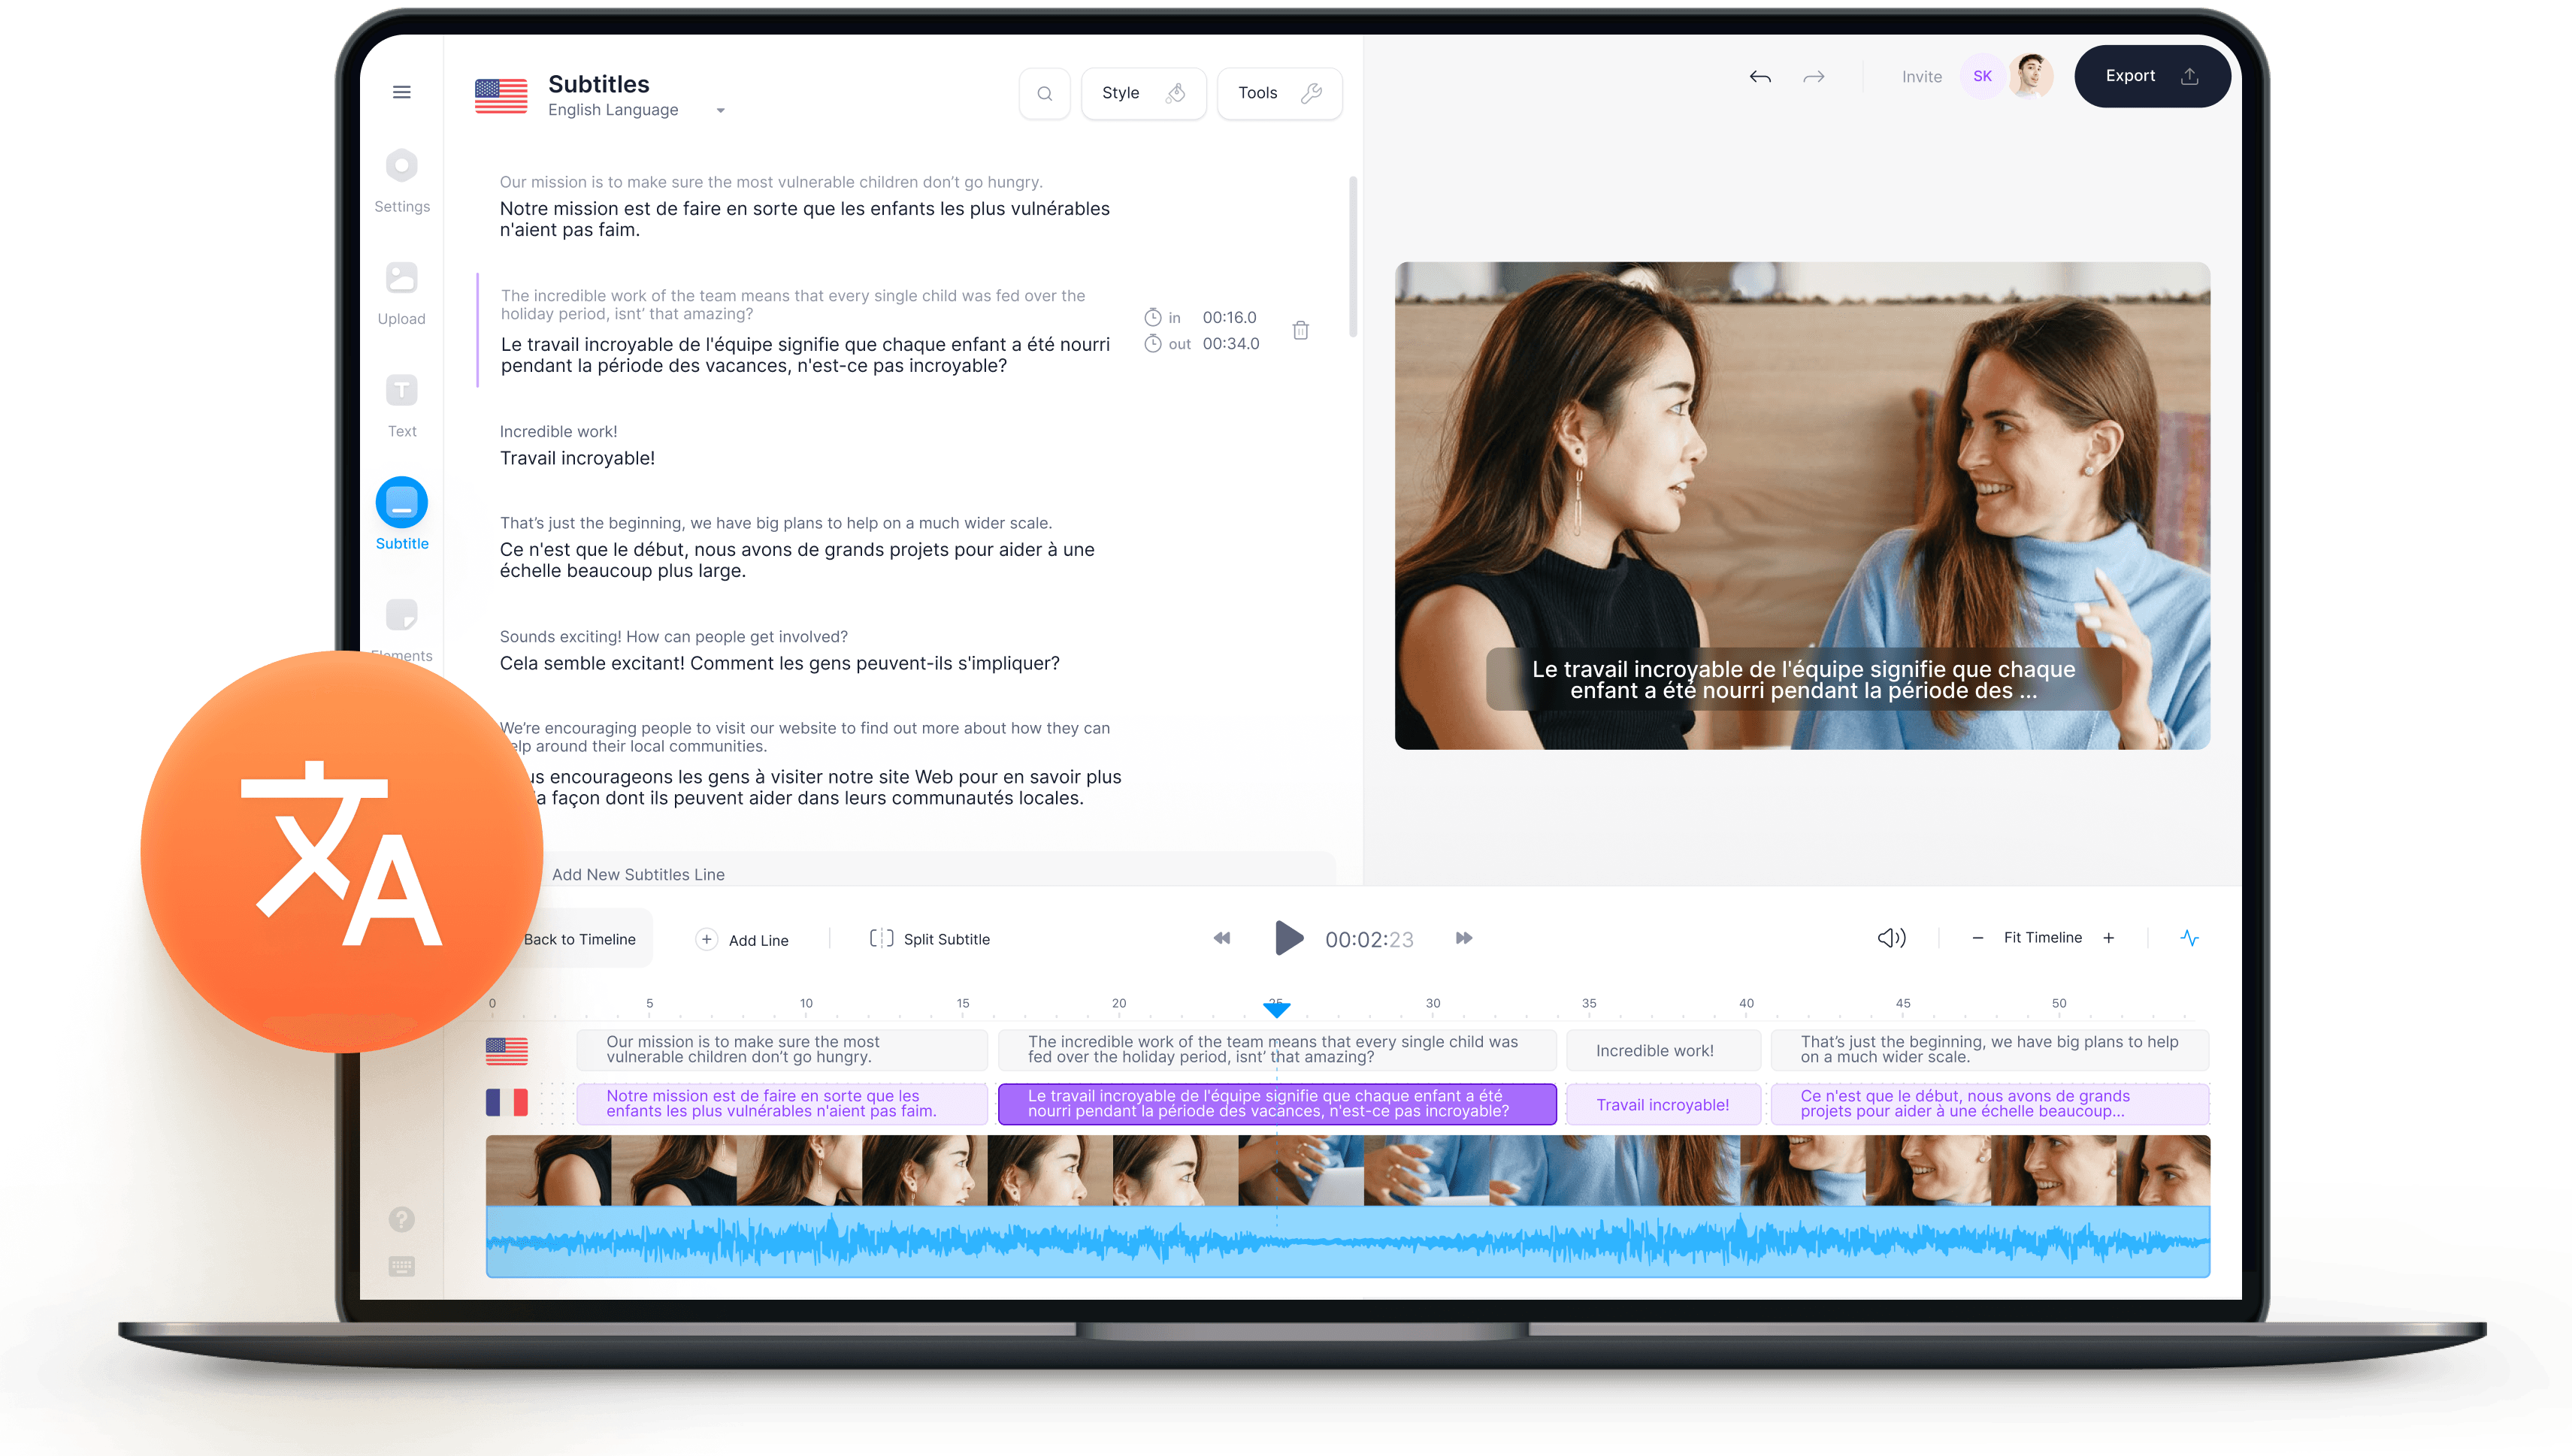Click Add New Subtitles Line
The height and width of the screenshot is (1456, 2572).
click(x=640, y=873)
